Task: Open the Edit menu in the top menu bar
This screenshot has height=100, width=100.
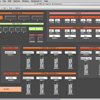Action: click(x=9, y=1)
